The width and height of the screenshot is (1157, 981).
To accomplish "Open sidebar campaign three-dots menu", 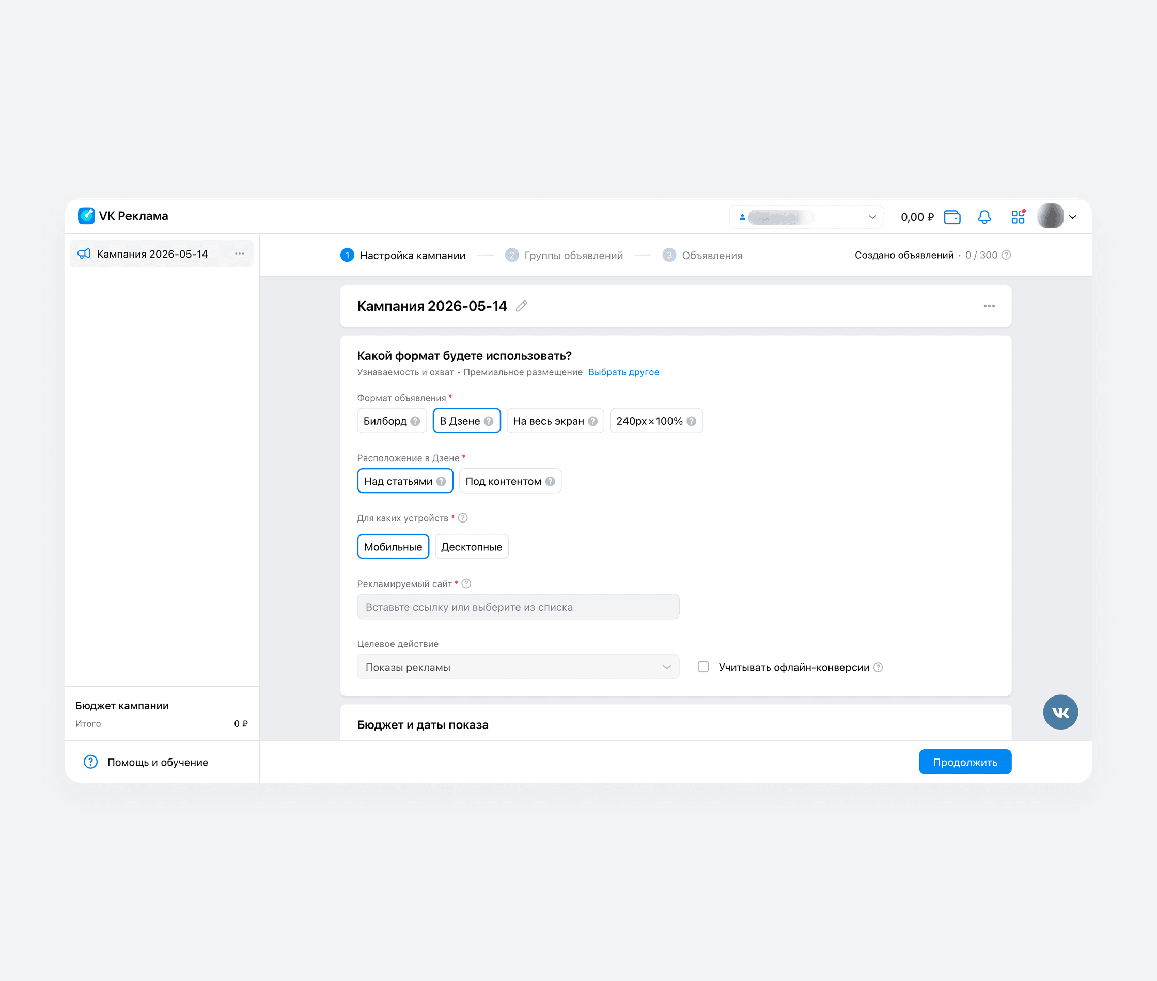I will 240,254.
